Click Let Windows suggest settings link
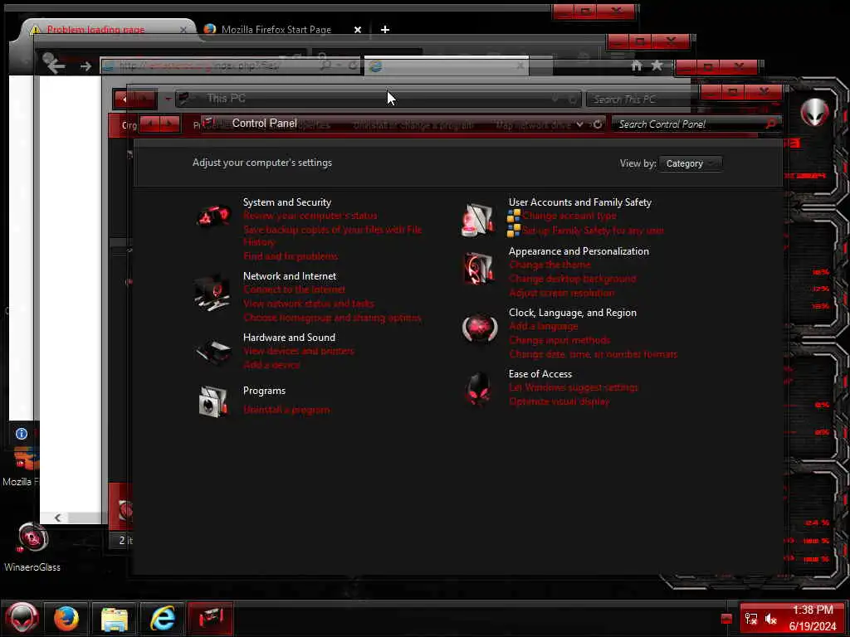This screenshot has width=850, height=637. pos(574,387)
